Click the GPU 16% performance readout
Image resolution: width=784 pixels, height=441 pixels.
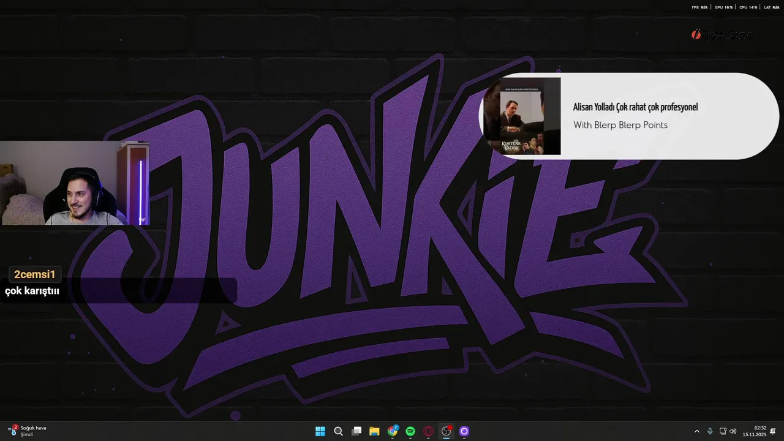point(723,7)
